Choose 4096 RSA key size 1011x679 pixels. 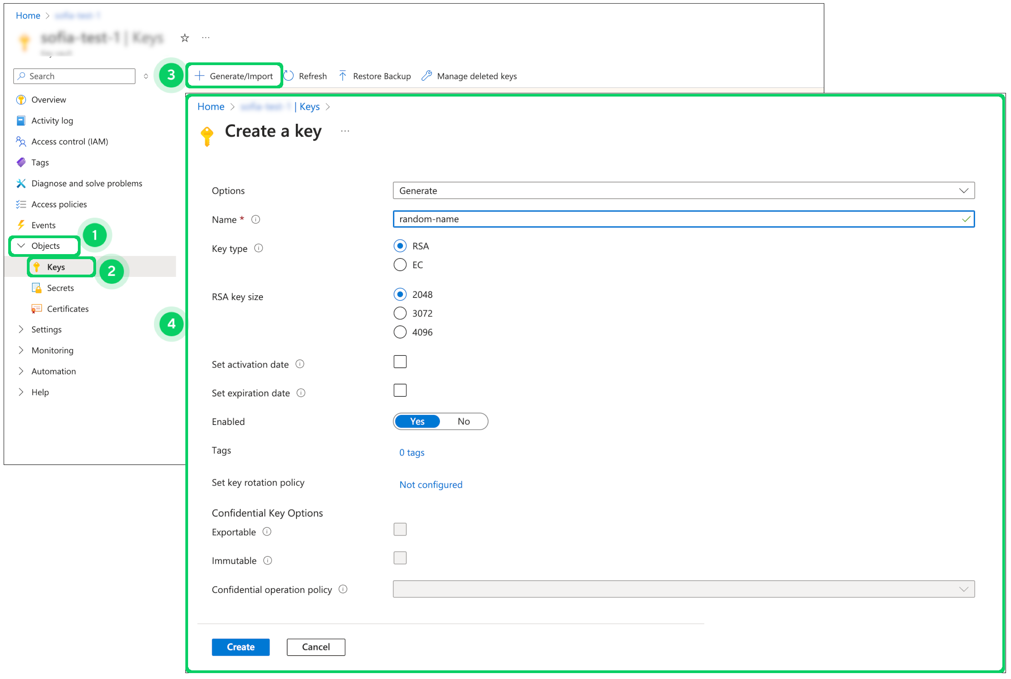click(x=400, y=332)
